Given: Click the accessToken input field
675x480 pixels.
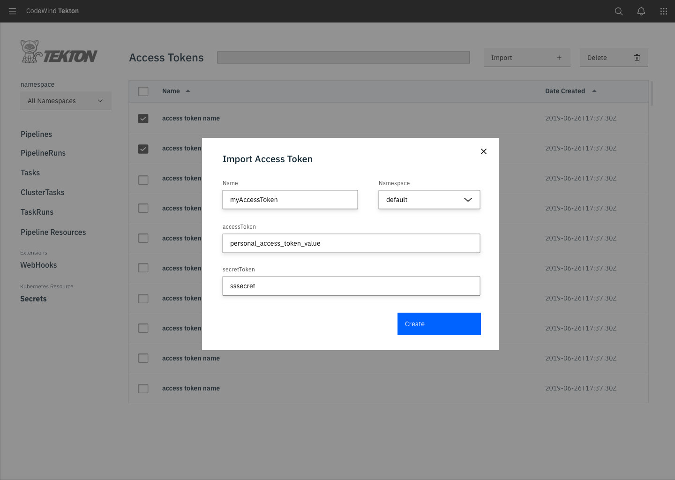Looking at the screenshot, I should click(351, 243).
